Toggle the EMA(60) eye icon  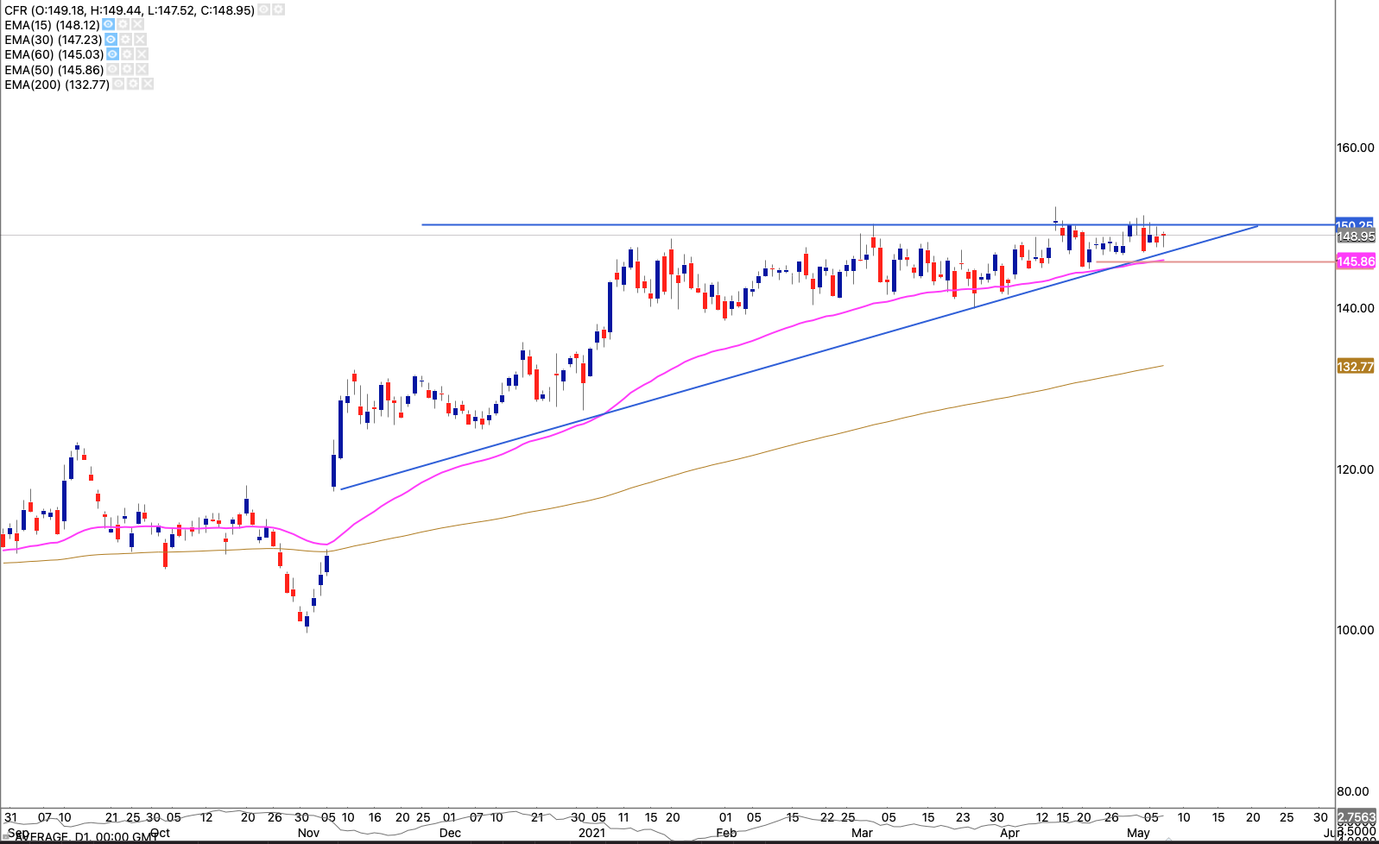112,54
